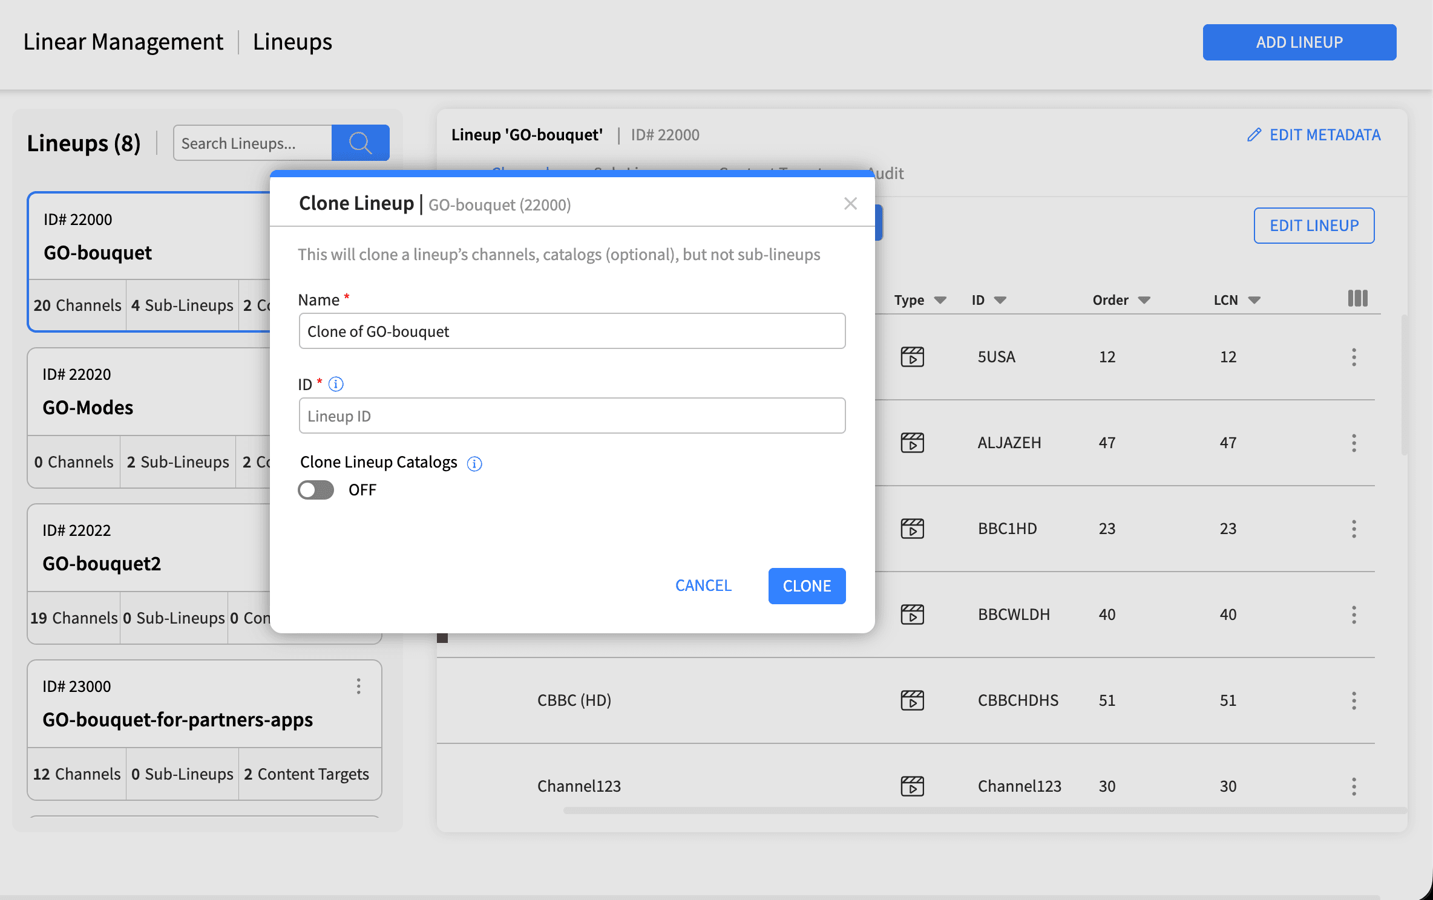
Task: Click the Name input field
Action: click(572, 331)
